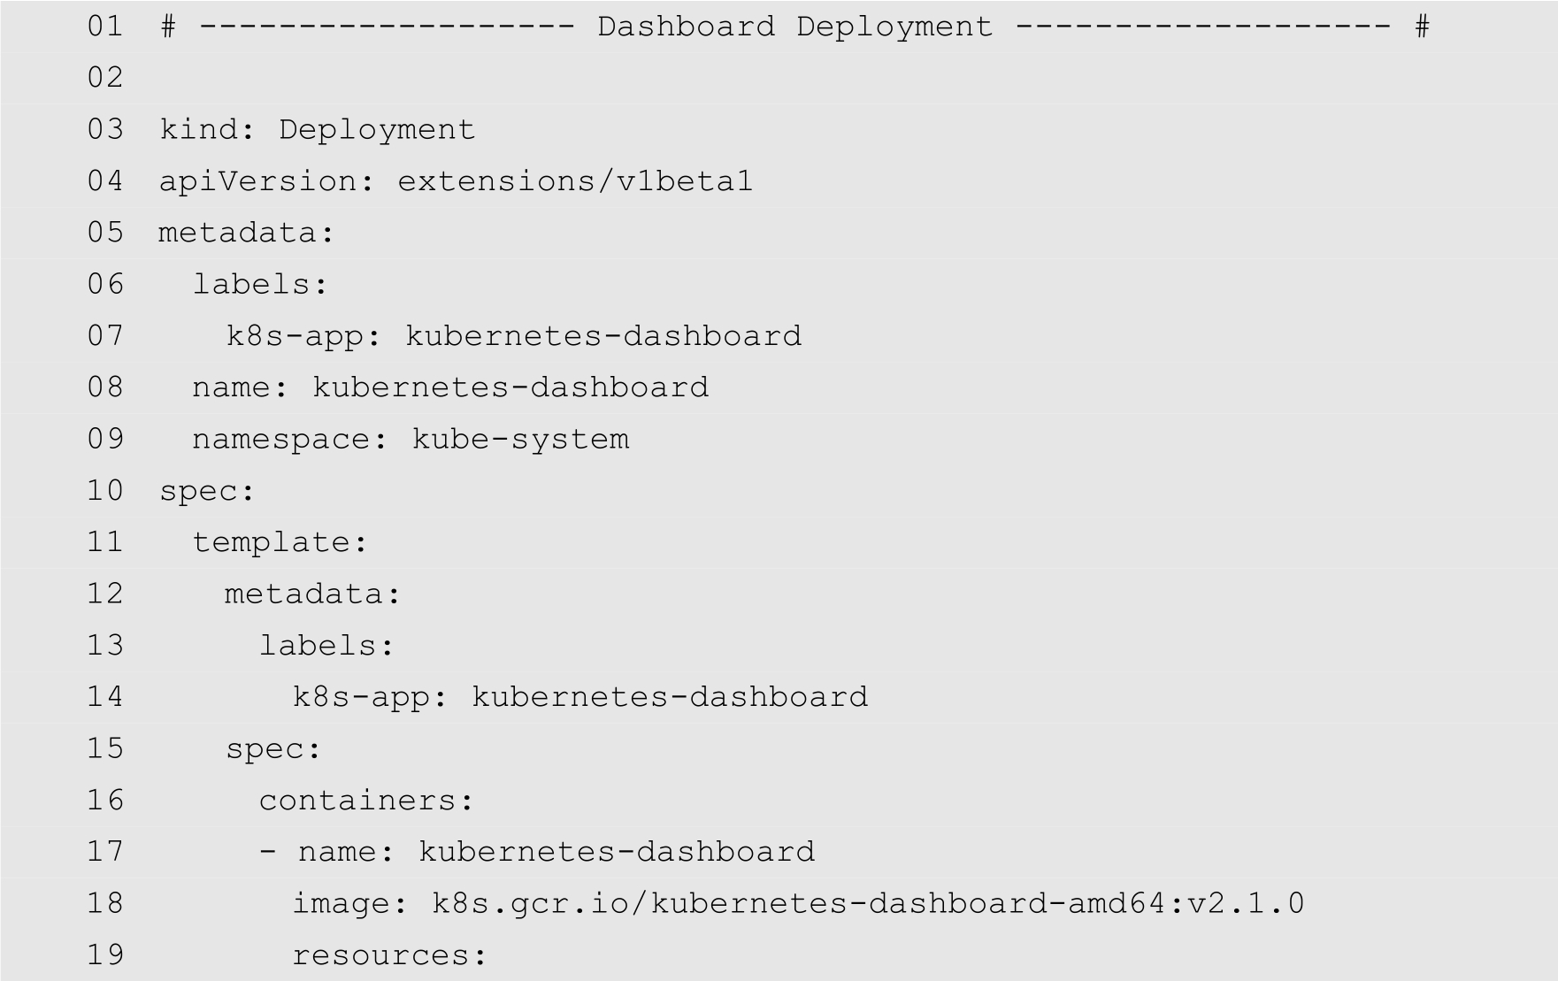1558x981 pixels.
Task: Click the "resources:" key on line 19
Action: 389,955
